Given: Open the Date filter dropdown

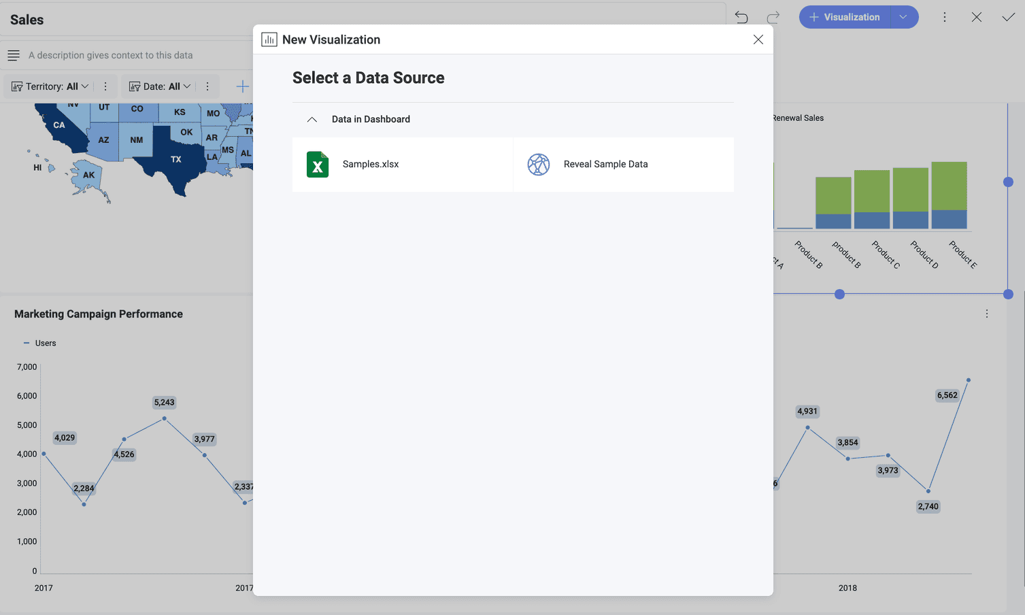Looking at the screenshot, I should pyautogui.click(x=160, y=86).
